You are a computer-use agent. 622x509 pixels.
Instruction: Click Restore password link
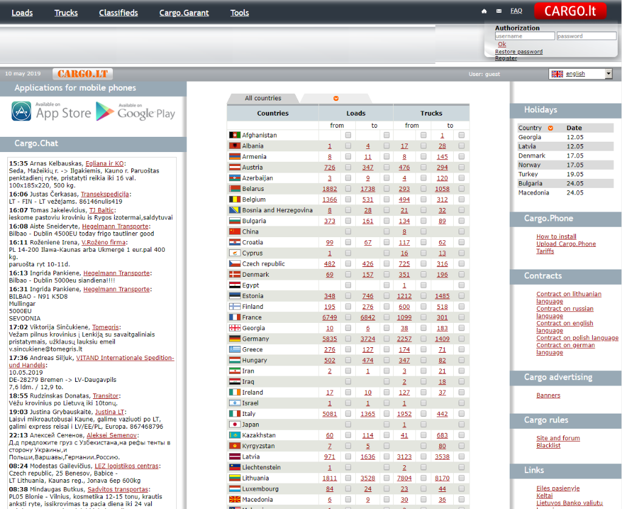point(519,52)
